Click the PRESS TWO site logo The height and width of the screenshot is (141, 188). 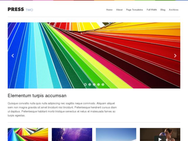tap(20, 9)
